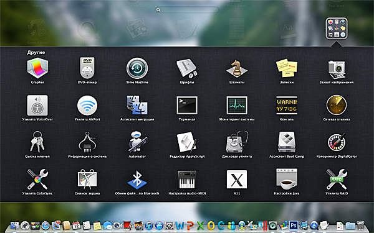Open Шахматы chess app
The image size is (374, 233).
pyautogui.click(x=237, y=69)
